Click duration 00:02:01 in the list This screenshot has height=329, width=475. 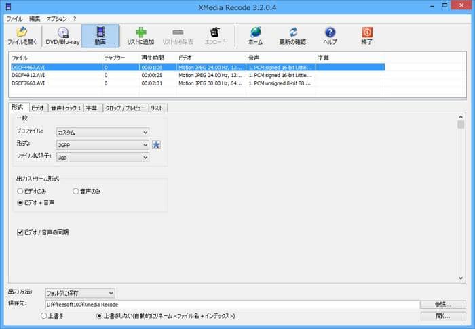(152, 83)
